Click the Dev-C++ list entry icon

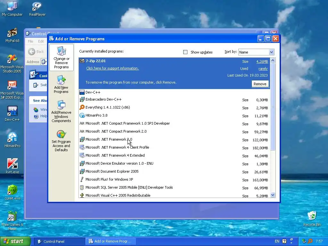[82, 92]
